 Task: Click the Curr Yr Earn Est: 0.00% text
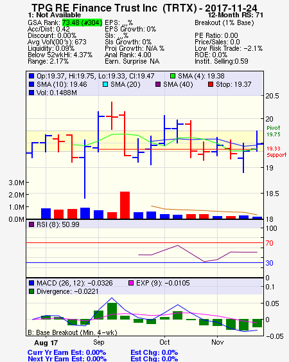67,352
